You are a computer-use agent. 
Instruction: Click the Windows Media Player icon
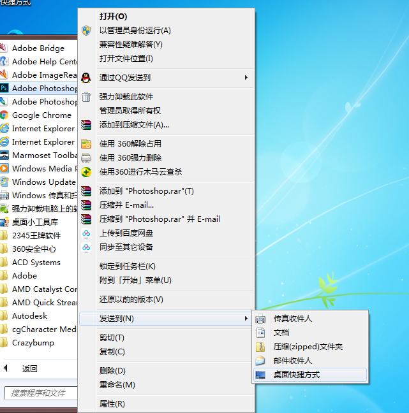[4, 168]
